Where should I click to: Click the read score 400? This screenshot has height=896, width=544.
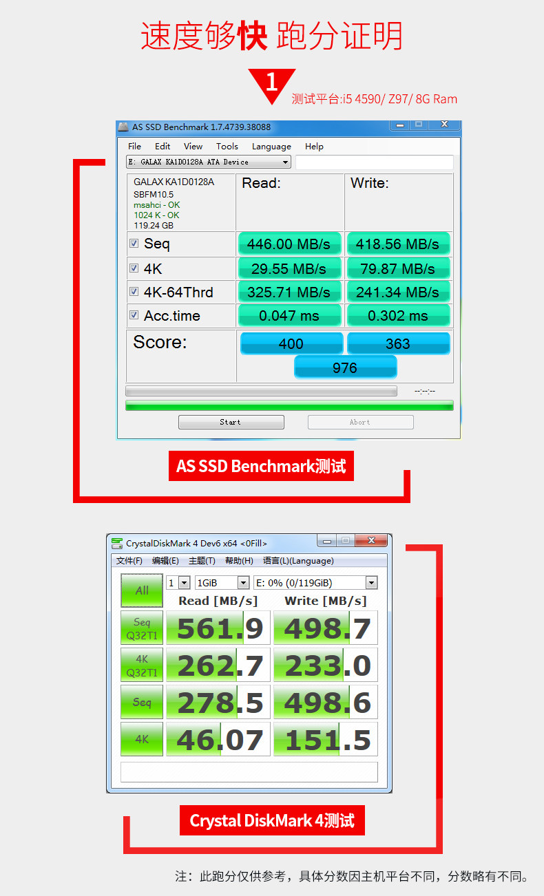(291, 344)
